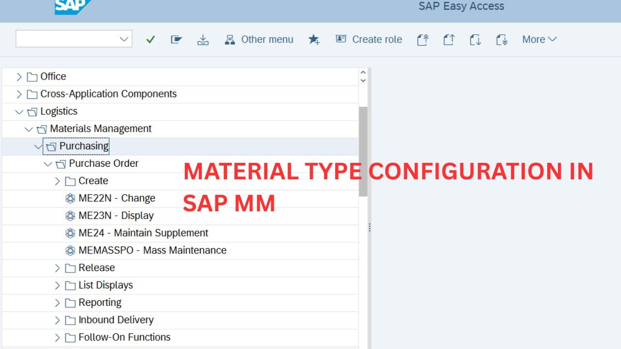Collapse the Materials Management node
This screenshot has width=621, height=349.
point(29,129)
